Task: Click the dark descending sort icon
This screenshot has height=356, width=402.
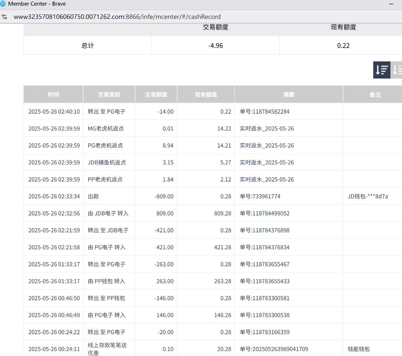Action: pyautogui.click(x=382, y=70)
